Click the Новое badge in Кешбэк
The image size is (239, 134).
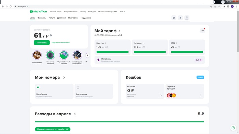pyautogui.click(x=200, y=78)
